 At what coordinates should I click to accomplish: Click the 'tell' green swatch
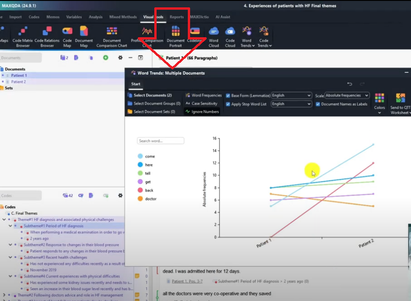point(140,173)
